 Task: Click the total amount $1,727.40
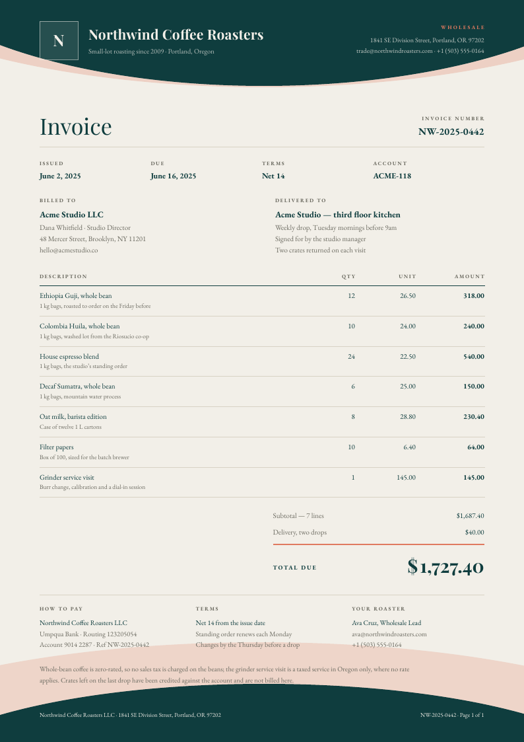click(445, 567)
